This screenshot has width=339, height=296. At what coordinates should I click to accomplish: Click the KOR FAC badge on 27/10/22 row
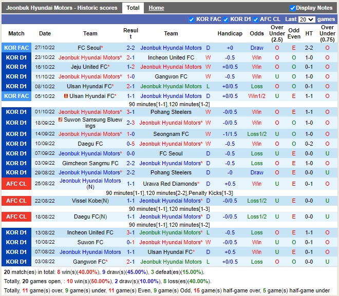click(x=15, y=48)
